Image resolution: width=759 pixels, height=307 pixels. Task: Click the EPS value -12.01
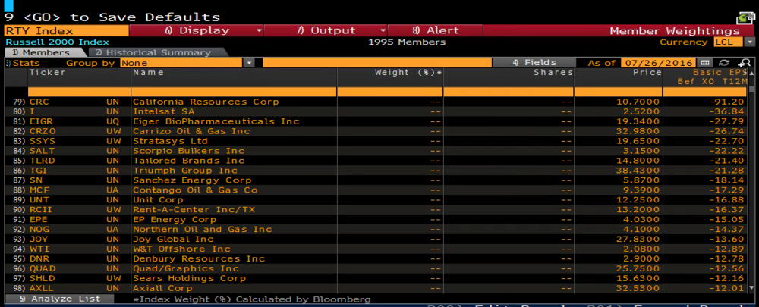(x=726, y=288)
